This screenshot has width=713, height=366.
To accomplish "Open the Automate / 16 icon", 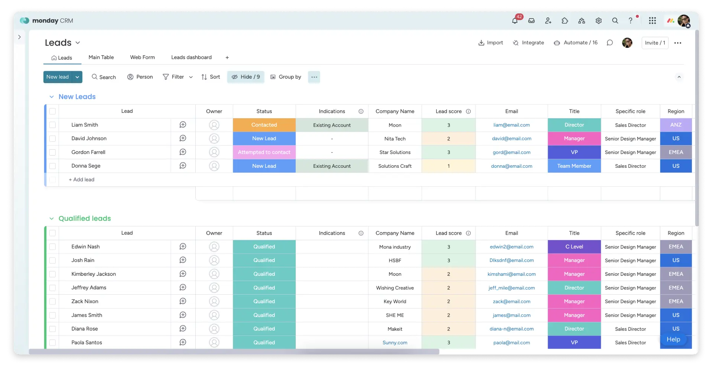I will pos(557,43).
